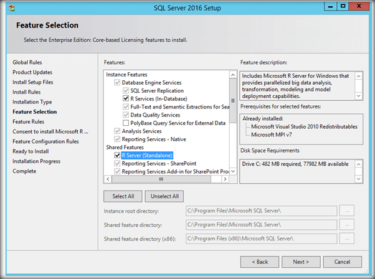Select Product Updates step in sidebar
Viewport: 375px width, 279px height.
tap(32, 72)
